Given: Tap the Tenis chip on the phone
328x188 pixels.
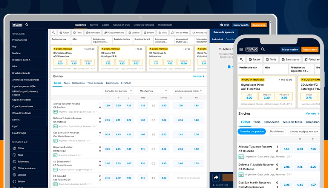Looking at the screenshot, I should click(271, 59).
